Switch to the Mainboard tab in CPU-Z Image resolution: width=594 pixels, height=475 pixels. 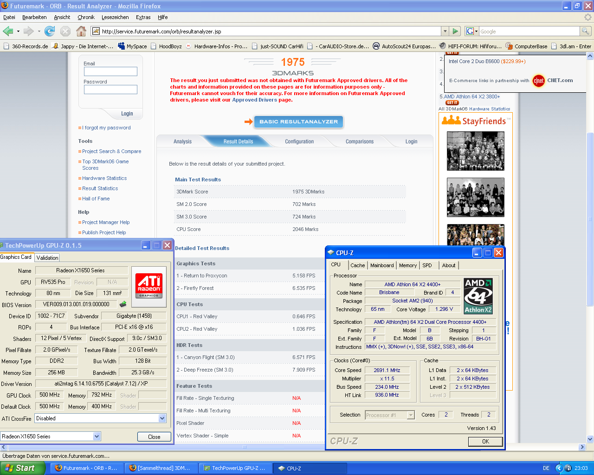(x=382, y=265)
